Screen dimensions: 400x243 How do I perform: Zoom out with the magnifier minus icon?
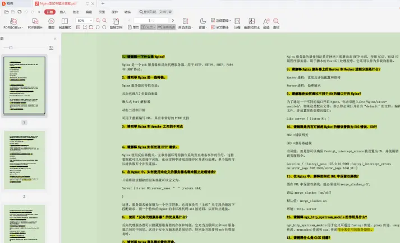pos(98,20)
